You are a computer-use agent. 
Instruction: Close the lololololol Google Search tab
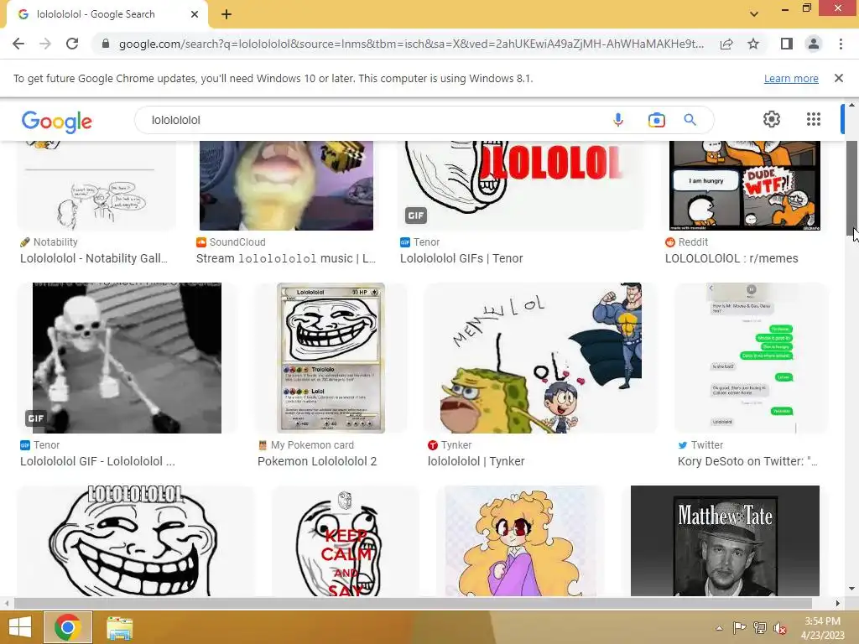[195, 14]
